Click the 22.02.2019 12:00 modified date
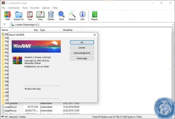Screen dimensions: 175x119 pyautogui.click(x=71, y=111)
